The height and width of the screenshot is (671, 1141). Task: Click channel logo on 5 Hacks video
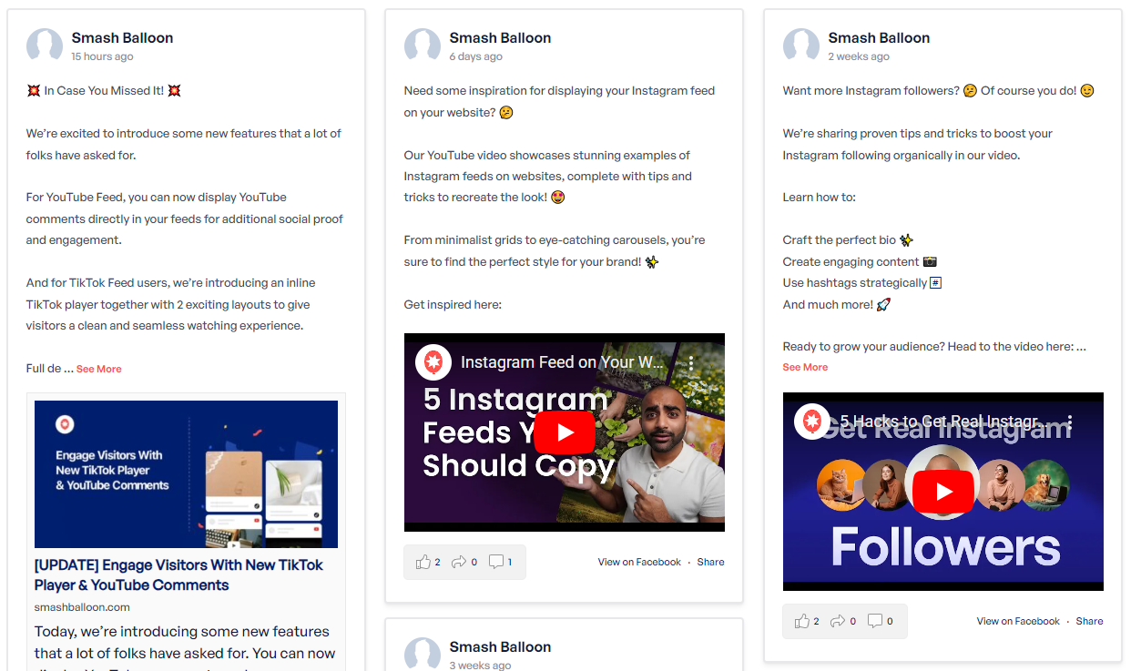point(812,422)
